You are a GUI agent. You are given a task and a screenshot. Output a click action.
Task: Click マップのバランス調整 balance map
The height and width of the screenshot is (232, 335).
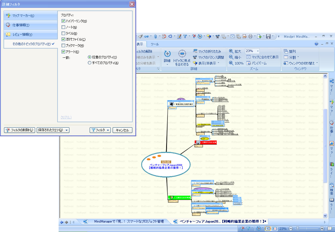(x=208, y=57)
